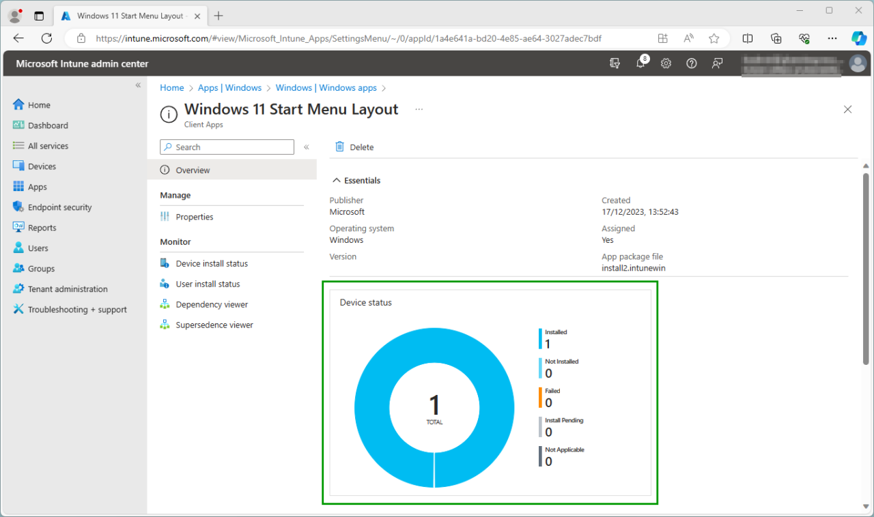Open portal settings gear icon
This screenshot has width=874, height=517.
pyautogui.click(x=666, y=63)
